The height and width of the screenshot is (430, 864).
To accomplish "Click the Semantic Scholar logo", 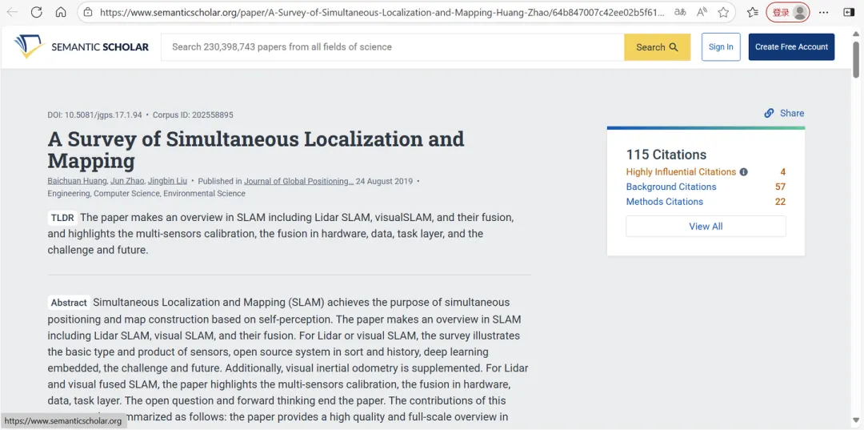I will point(82,46).
